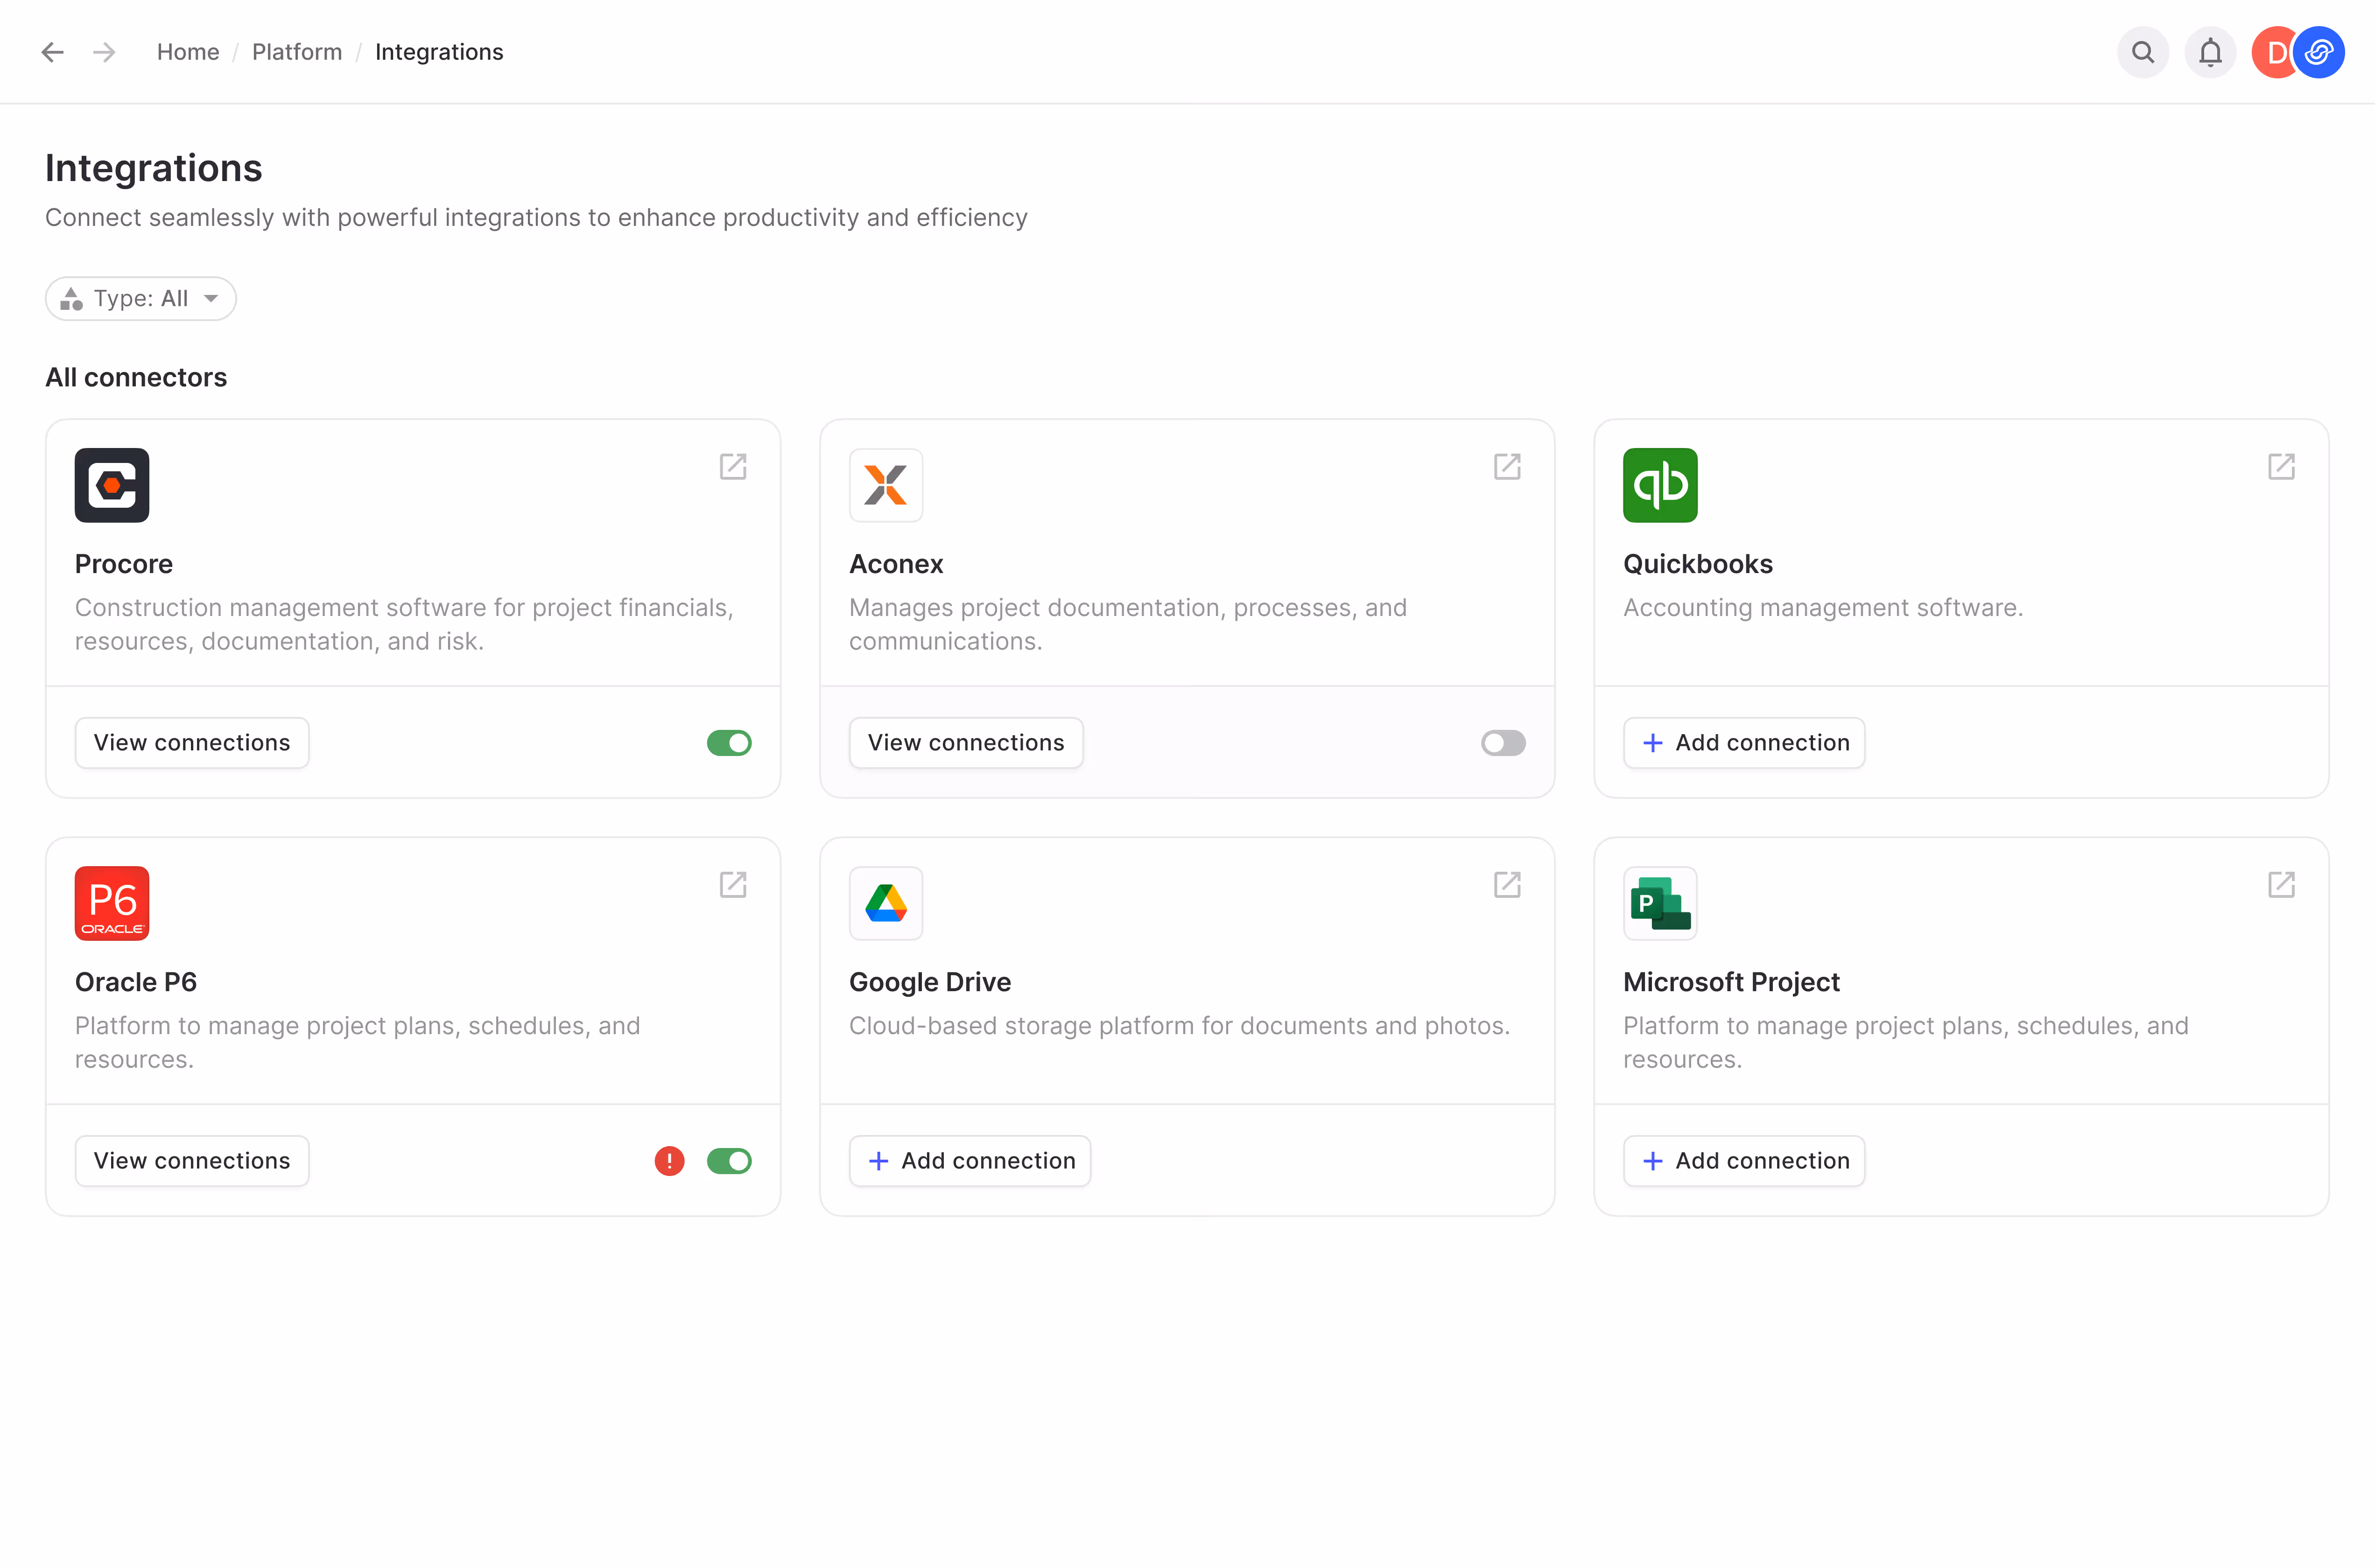Open Procore external link icon

(733, 467)
